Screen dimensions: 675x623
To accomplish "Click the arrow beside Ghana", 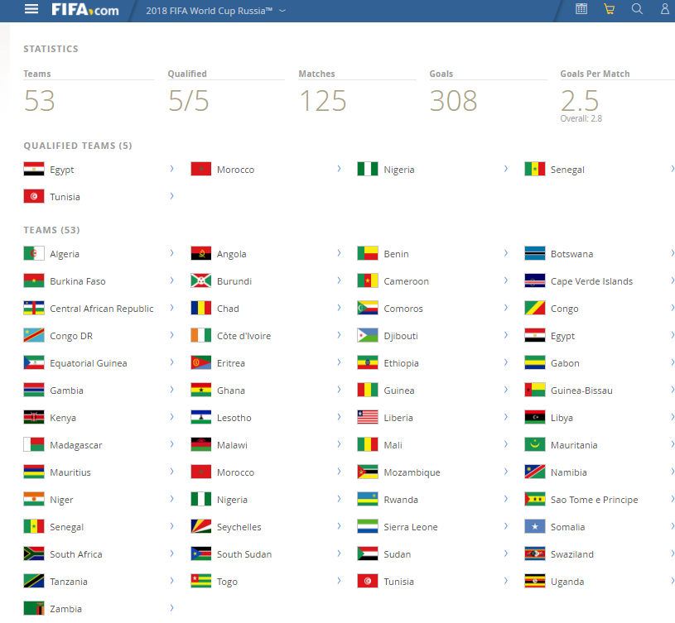I will click(x=340, y=390).
